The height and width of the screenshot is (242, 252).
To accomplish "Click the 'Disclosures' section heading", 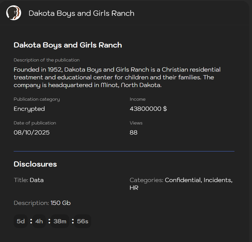I will (35, 164).
